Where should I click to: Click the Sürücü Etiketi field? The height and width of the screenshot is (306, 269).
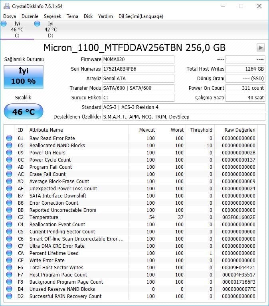click(138, 98)
